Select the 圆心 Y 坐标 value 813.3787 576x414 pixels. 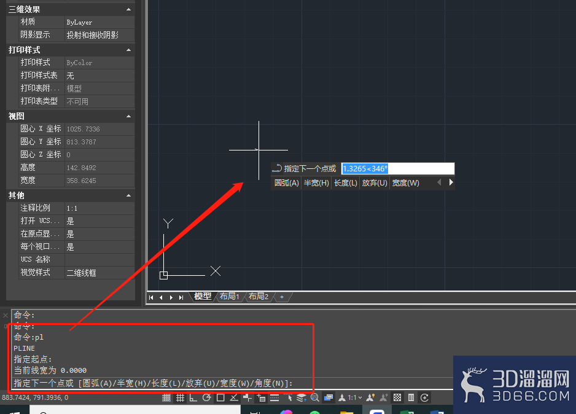(99, 142)
